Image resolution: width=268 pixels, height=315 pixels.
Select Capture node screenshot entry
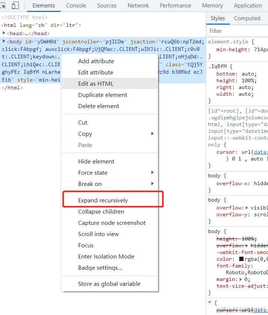110,223
